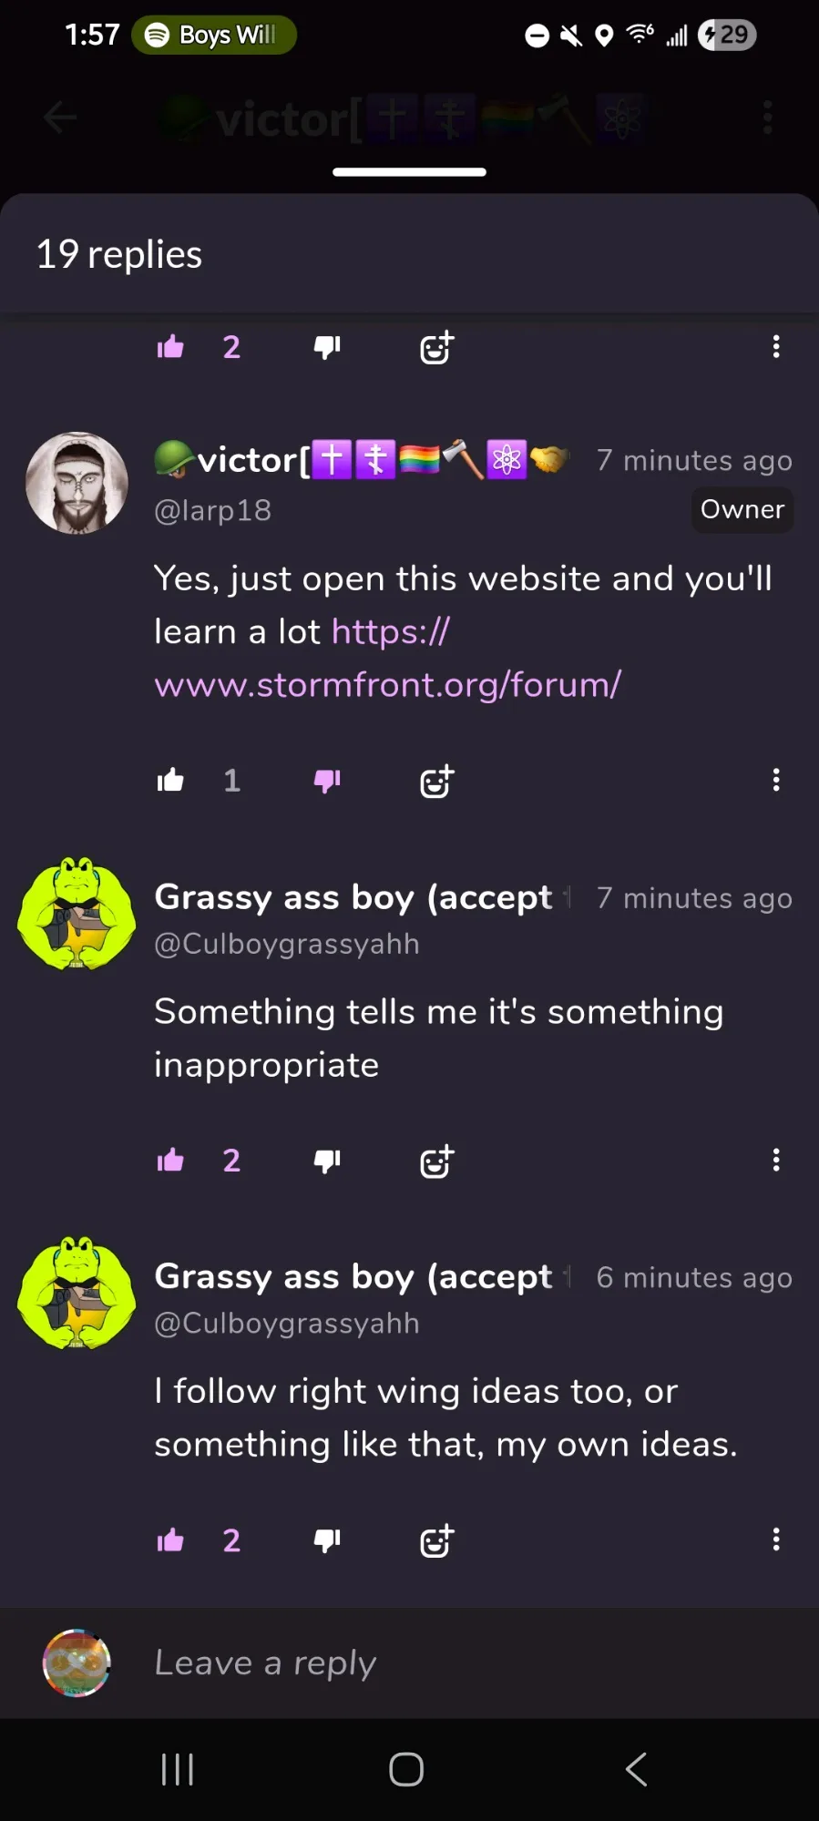The height and width of the screenshot is (1821, 819).
Task: Open options menu for 'something inappropriate' reply
Action: 776,1160
